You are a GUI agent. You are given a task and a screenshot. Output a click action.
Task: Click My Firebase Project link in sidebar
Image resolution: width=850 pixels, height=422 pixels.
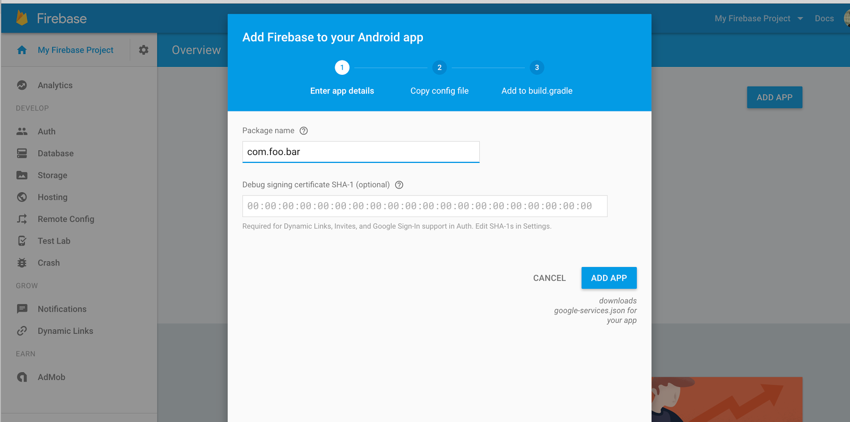click(x=75, y=50)
